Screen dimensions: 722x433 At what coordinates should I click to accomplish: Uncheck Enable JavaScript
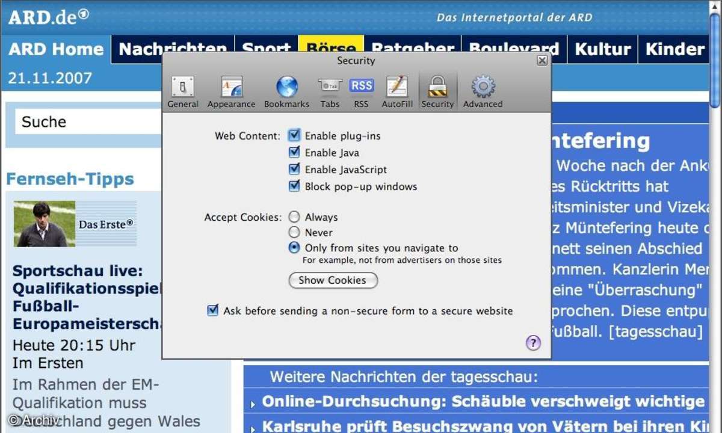[294, 169]
